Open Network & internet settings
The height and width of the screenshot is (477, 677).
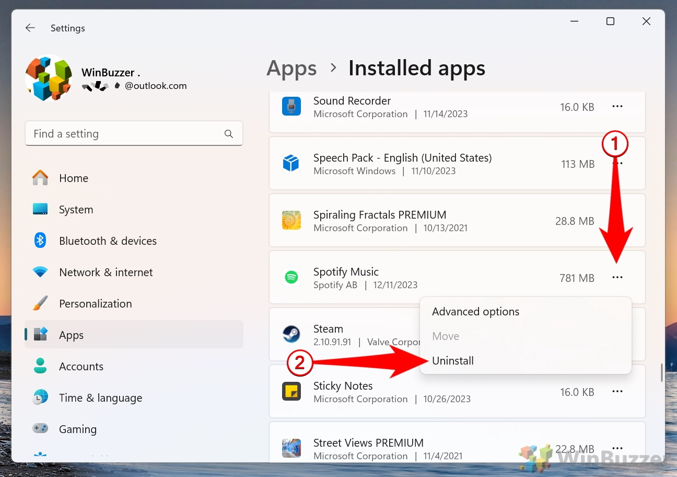click(134, 272)
